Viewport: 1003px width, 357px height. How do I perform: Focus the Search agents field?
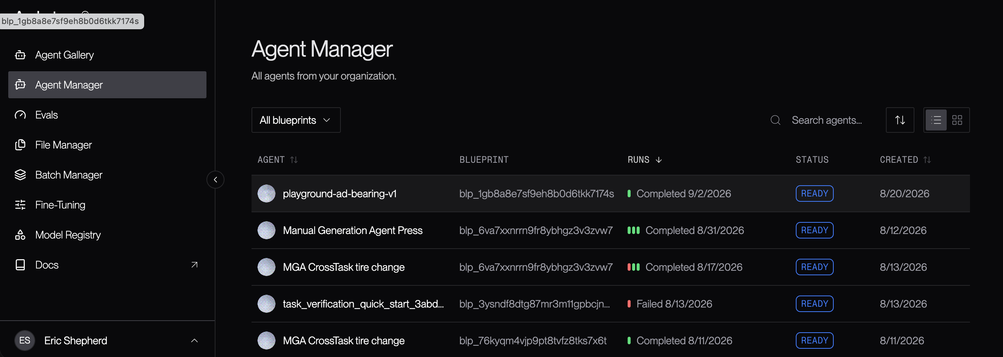pyautogui.click(x=827, y=120)
